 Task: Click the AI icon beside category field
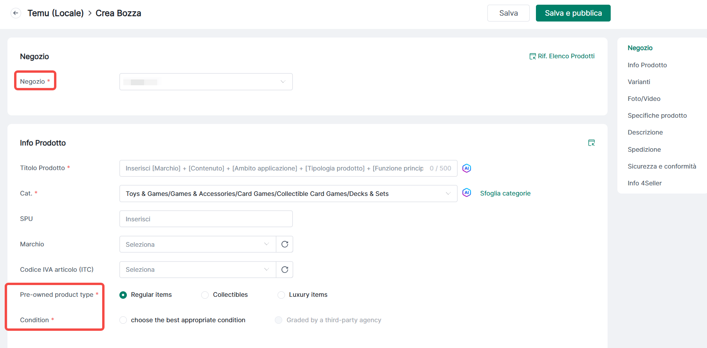click(x=466, y=193)
